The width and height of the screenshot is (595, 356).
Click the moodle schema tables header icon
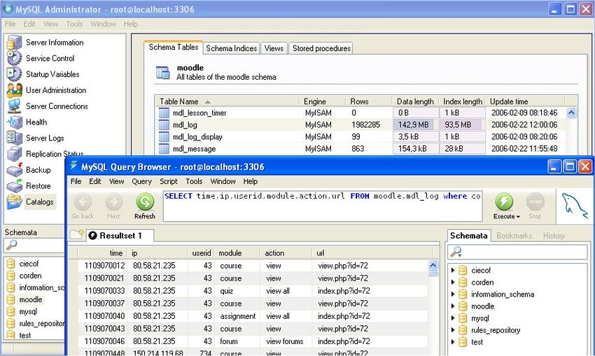point(163,73)
